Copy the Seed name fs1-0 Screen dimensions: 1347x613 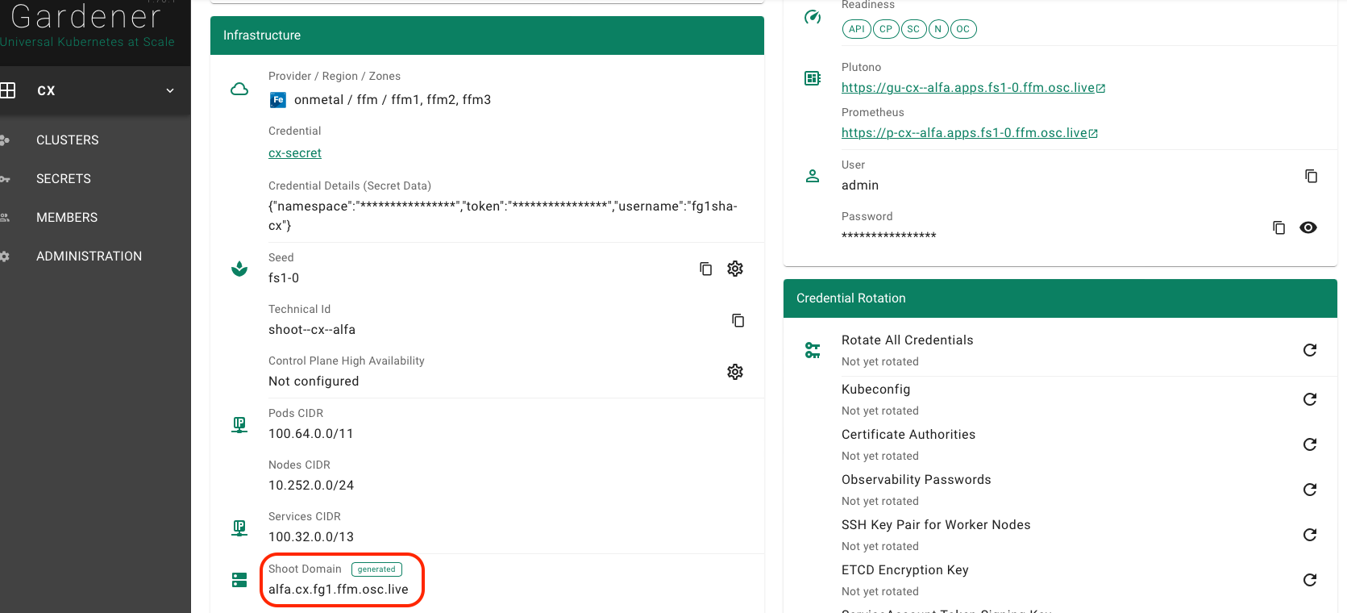click(705, 269)
